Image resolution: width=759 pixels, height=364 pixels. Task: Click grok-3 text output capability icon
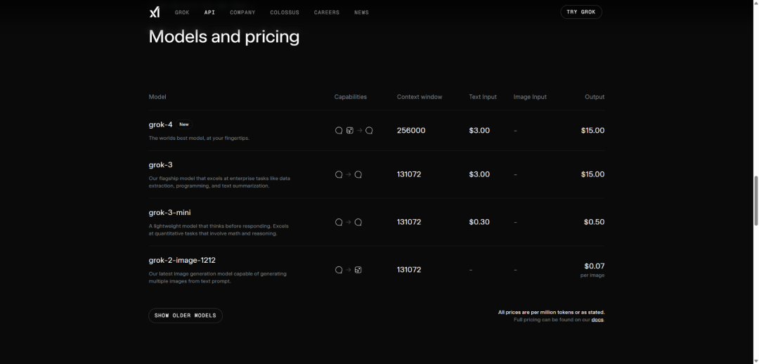pos(358,174)
